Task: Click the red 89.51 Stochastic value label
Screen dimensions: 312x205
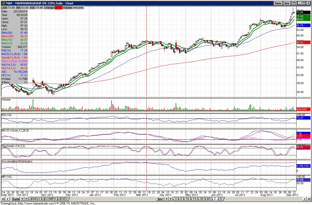Action: 303,147
